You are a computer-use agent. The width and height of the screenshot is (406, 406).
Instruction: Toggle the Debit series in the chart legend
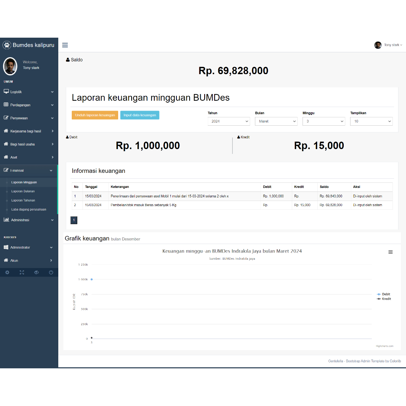[384, 294]
